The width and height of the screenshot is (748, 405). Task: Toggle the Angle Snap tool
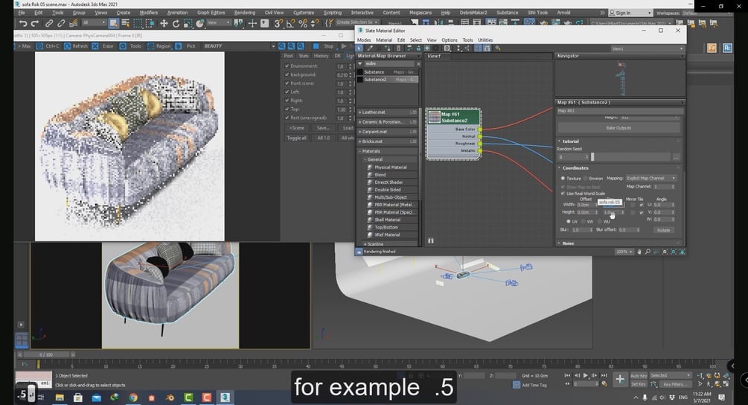tap(290, 23)
